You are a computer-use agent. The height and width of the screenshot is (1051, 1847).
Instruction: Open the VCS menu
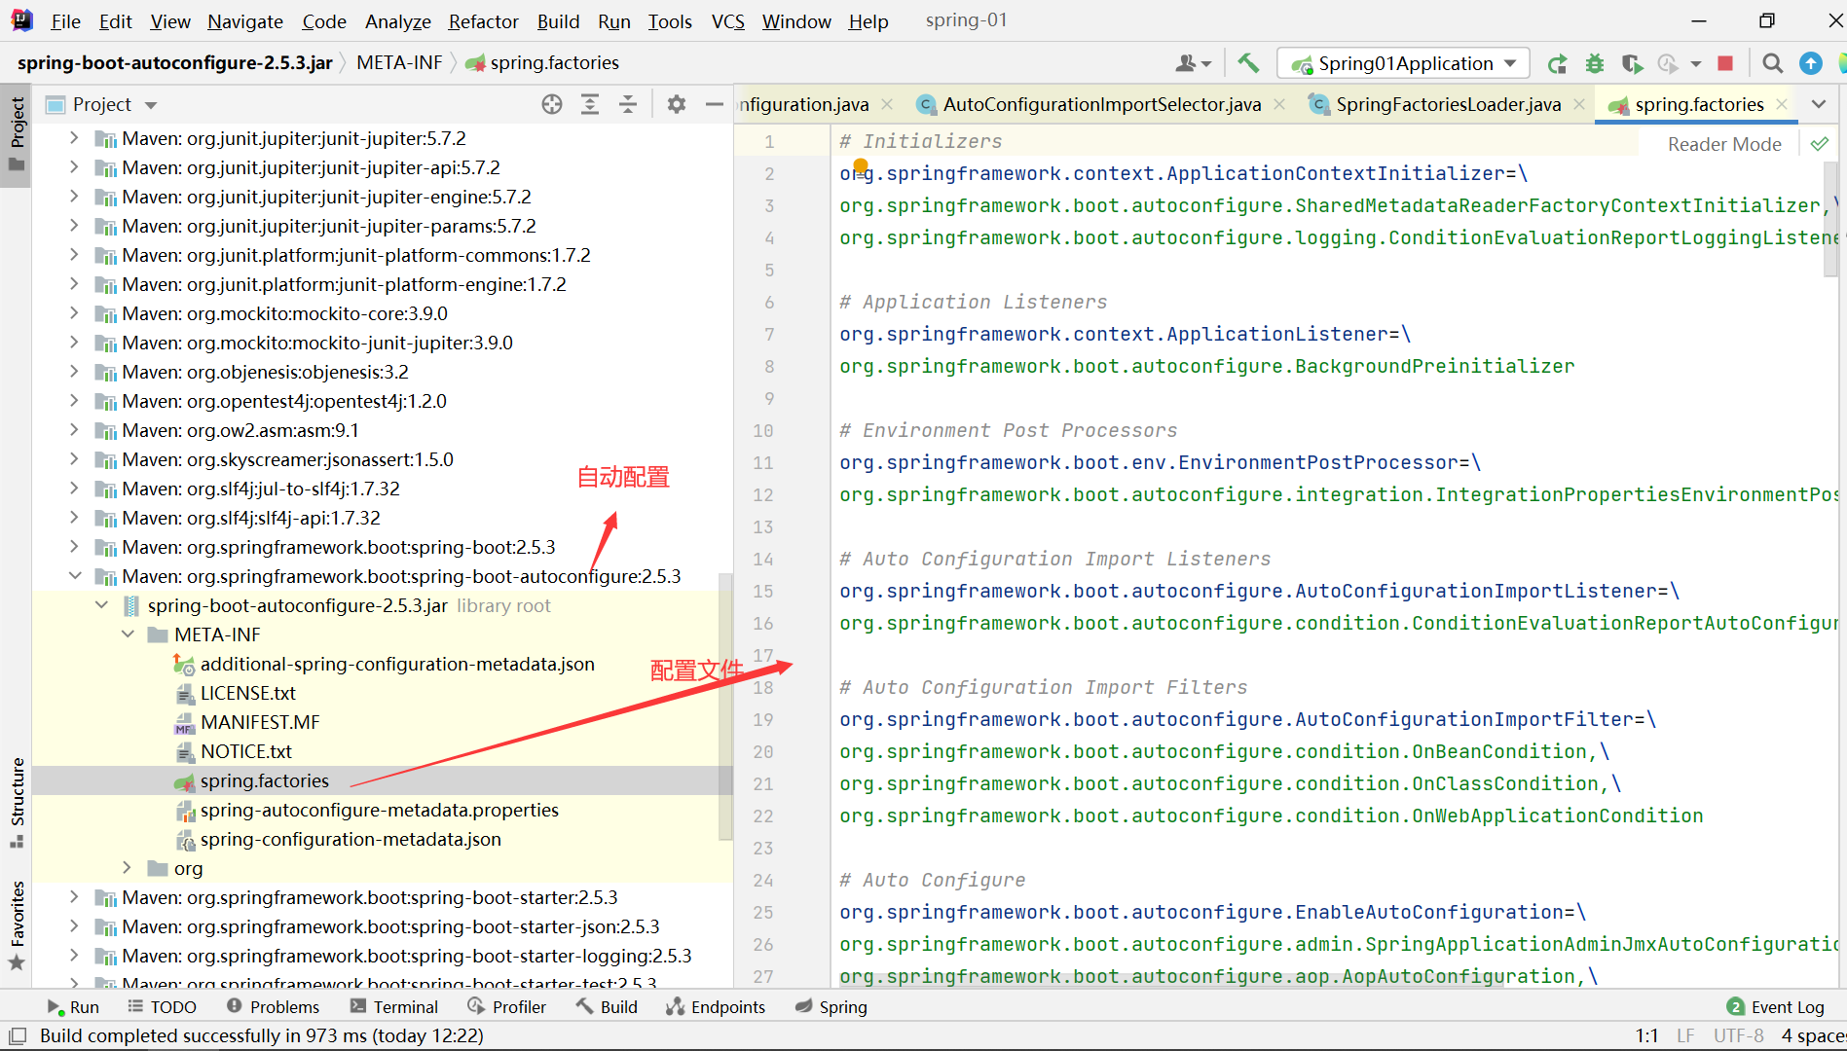(x=727, y=21)
